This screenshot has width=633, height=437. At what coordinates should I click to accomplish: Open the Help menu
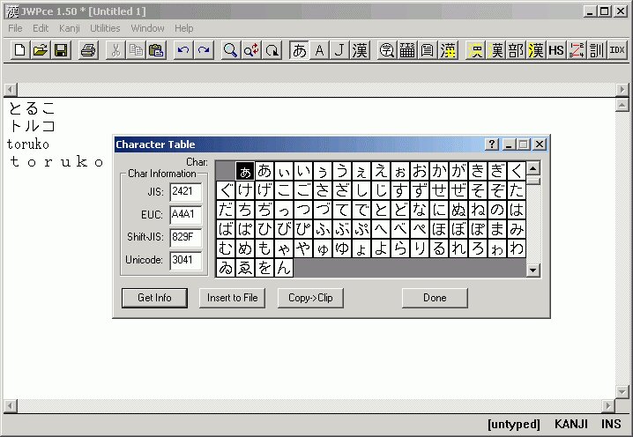pyautogui.click(x=183, y=28)
